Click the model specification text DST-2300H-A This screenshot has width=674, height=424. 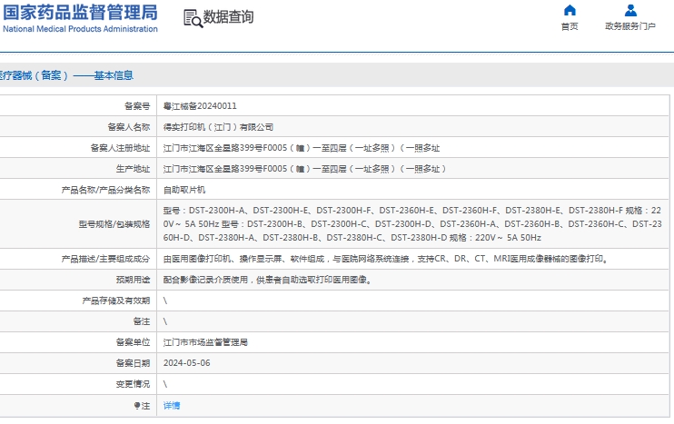[x=216, y=210]
